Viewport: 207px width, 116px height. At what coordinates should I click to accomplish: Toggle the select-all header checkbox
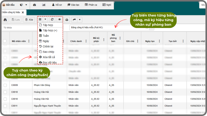pyautogui.click(x=5, y=41)
